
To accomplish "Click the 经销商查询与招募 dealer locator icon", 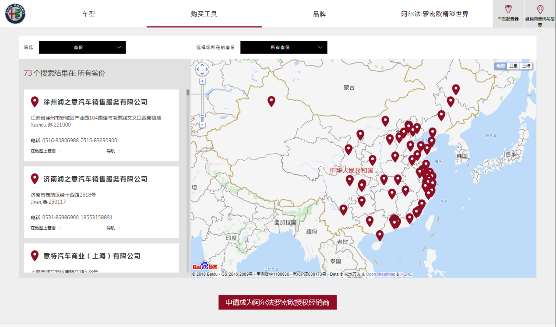I will [x=540, y=13].
